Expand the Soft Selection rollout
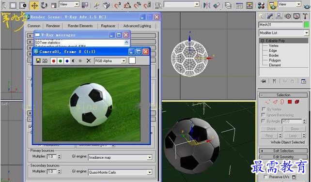The image size is (311, 182). (x=283, y=151)
